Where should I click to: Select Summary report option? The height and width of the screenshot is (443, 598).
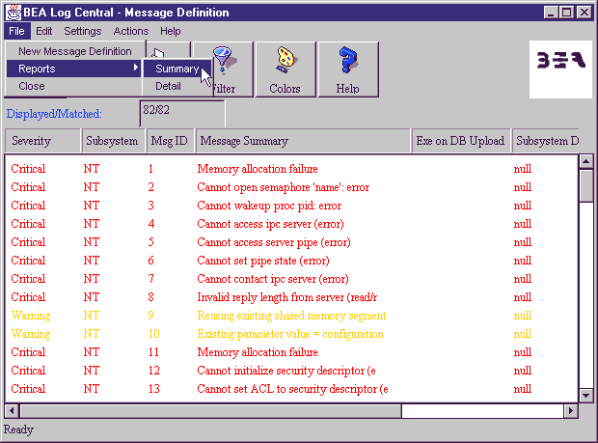pos(177,69)
